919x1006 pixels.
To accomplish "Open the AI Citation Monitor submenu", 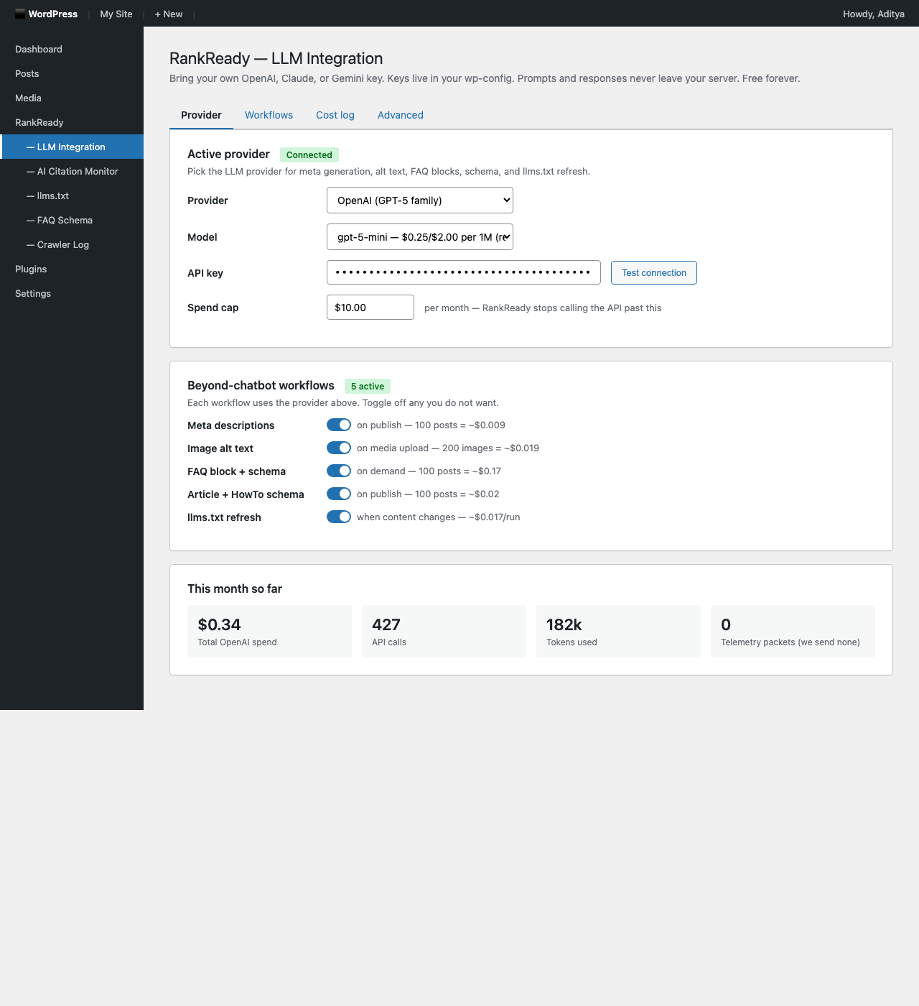I will tap(72, 171).
